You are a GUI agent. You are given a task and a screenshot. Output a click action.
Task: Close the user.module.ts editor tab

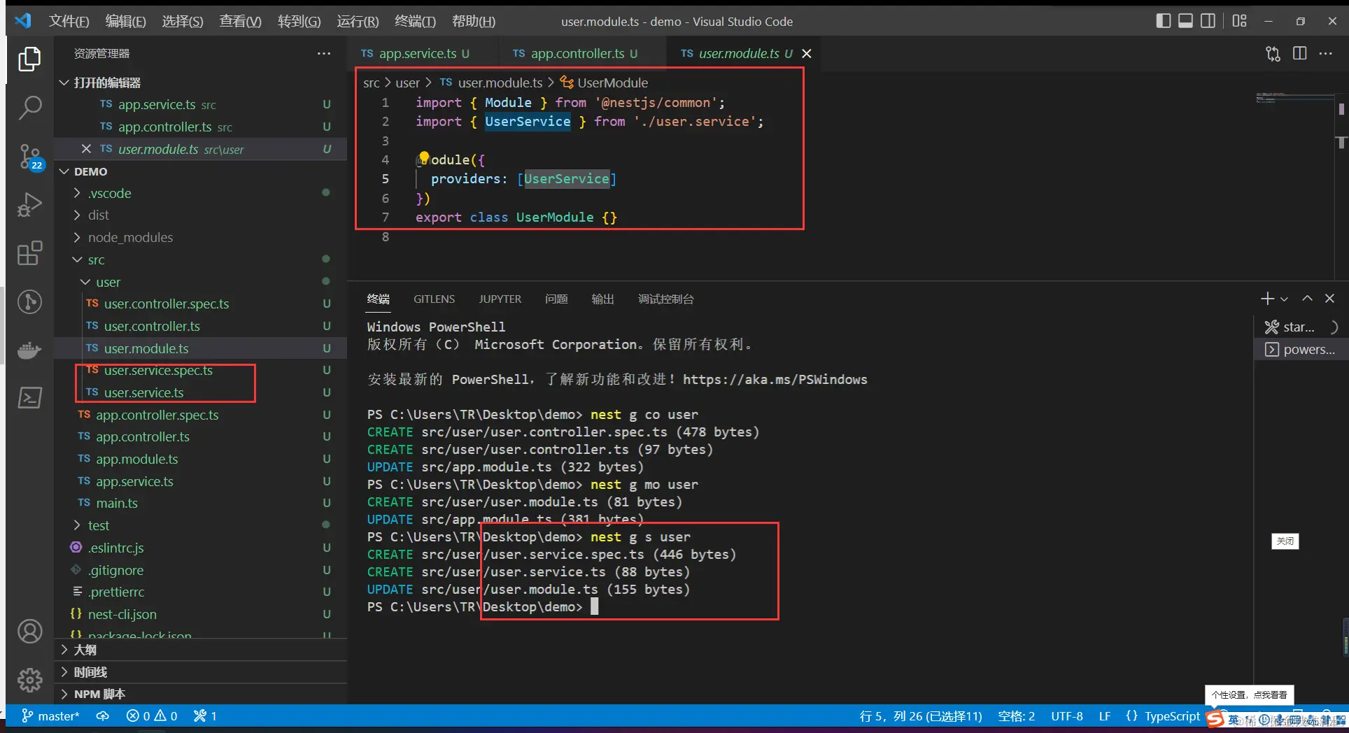coord(807,54)
